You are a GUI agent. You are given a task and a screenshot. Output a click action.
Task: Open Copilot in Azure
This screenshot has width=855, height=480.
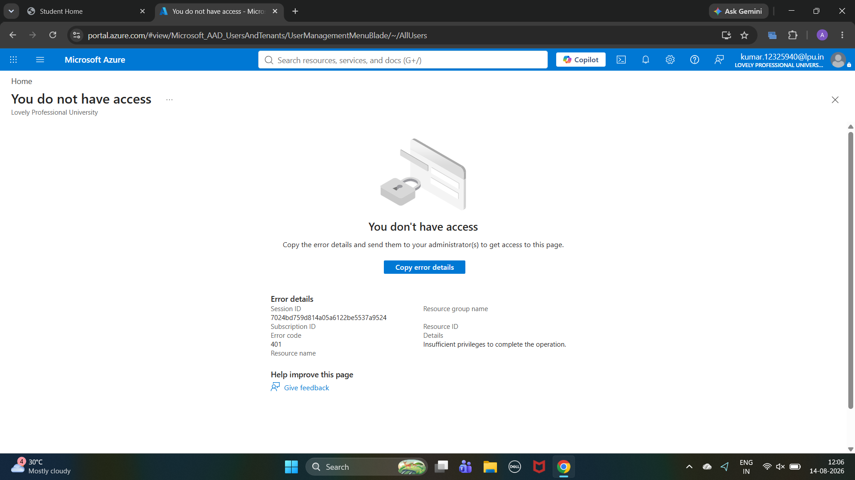coord(581,60)
